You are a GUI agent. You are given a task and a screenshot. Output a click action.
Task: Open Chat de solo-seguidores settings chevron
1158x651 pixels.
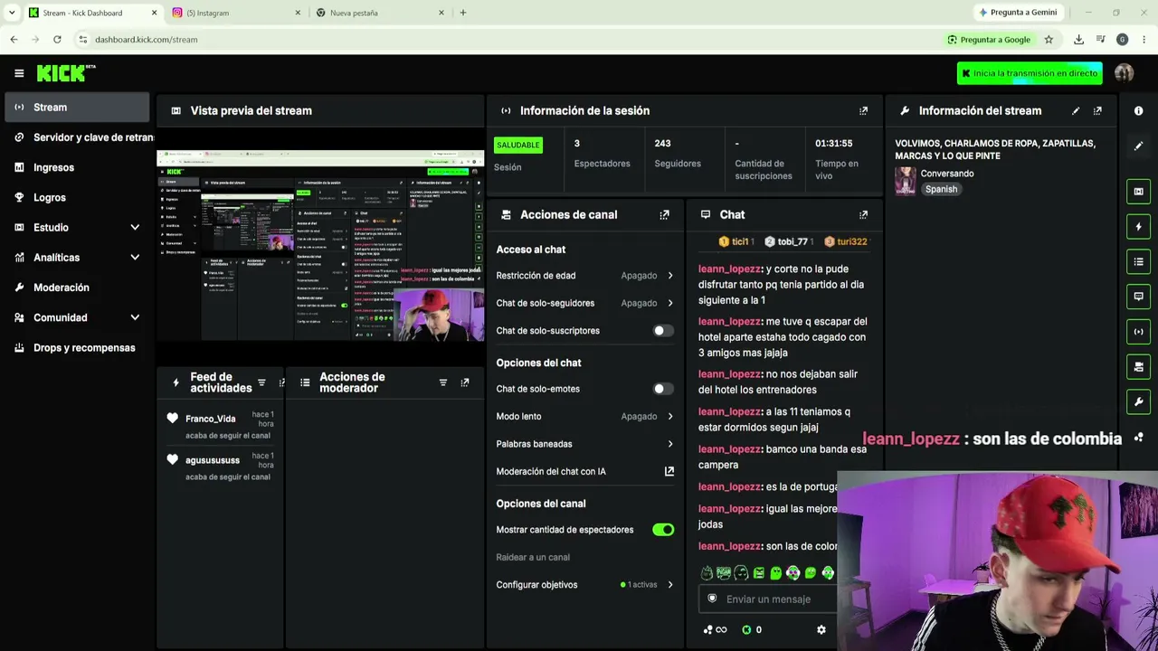pyautogui.click(x=670, y=303)
